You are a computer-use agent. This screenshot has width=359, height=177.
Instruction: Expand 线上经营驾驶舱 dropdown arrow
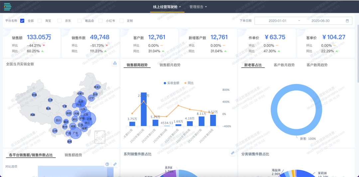[x=180, y=7]
